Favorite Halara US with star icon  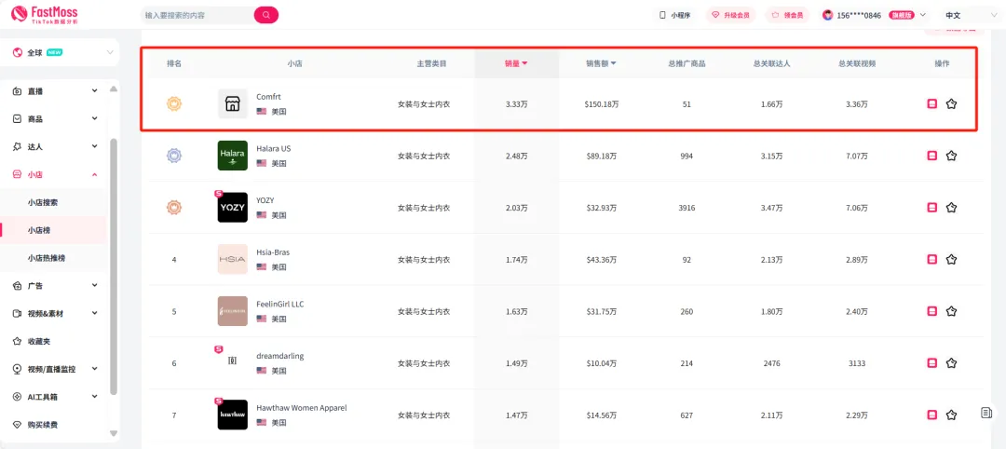(x=951, y=156)
